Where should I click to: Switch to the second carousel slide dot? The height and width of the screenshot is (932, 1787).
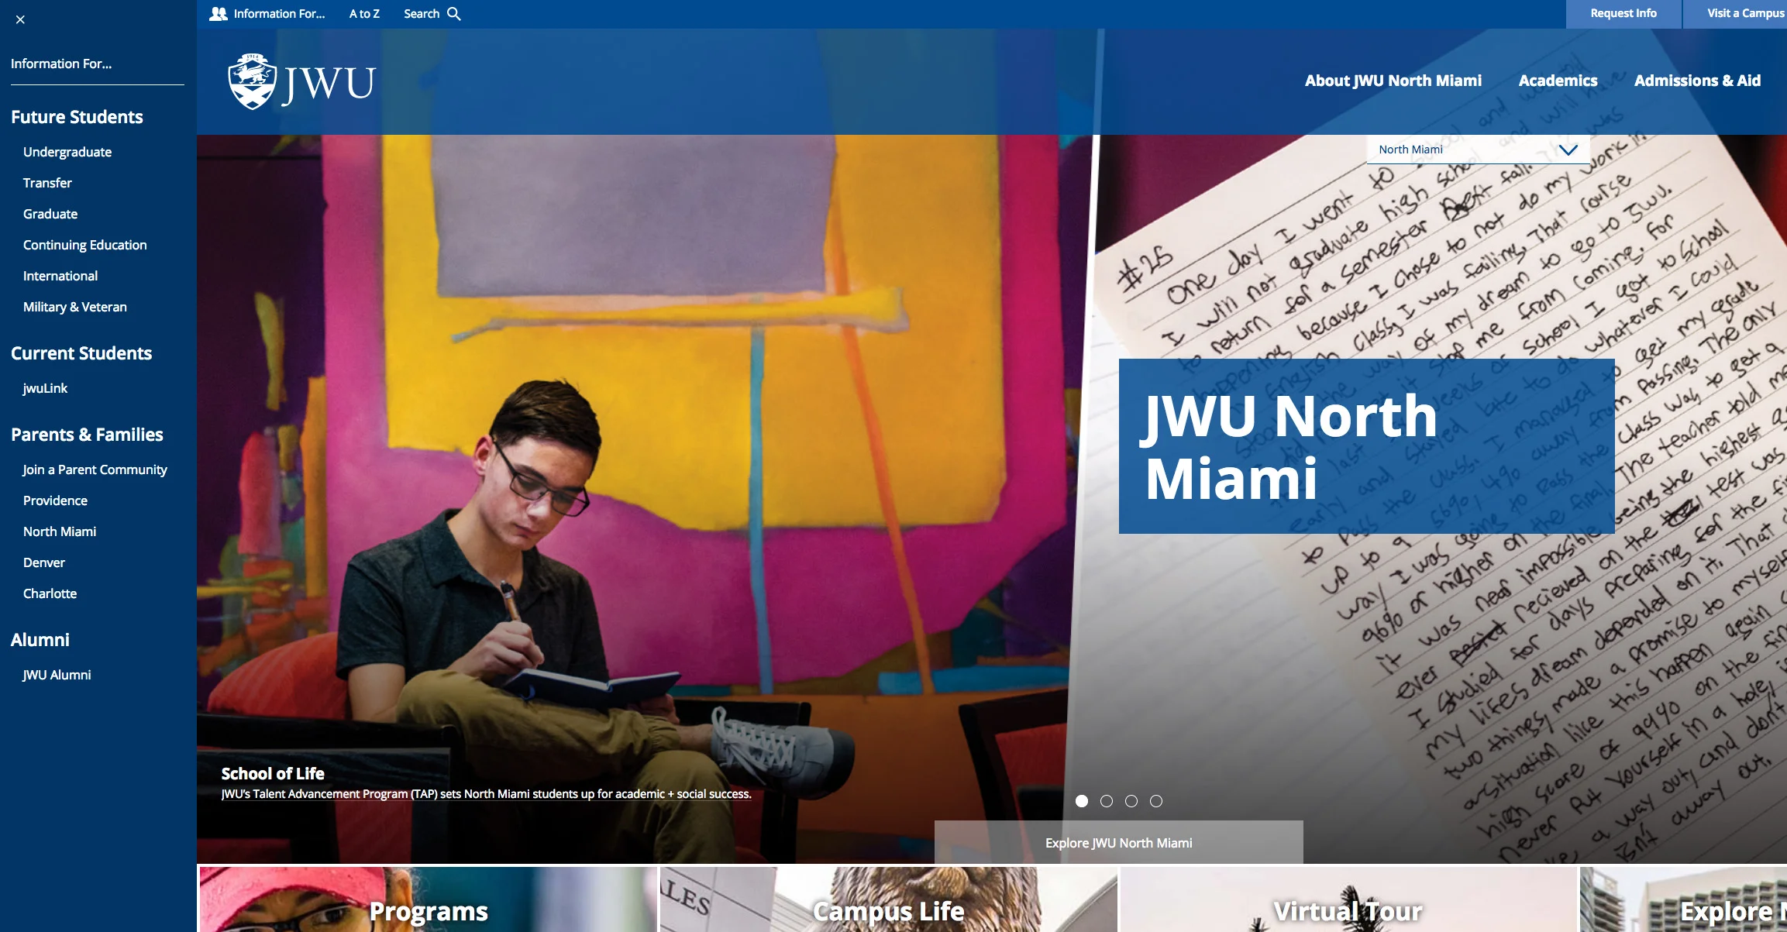click(1107, 801)
